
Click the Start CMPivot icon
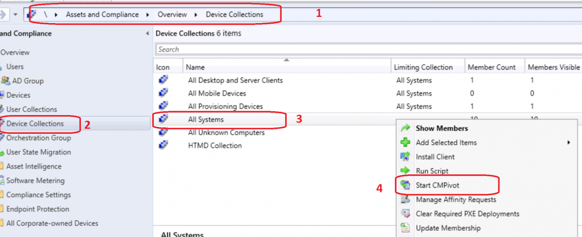(x=405, y=185)
